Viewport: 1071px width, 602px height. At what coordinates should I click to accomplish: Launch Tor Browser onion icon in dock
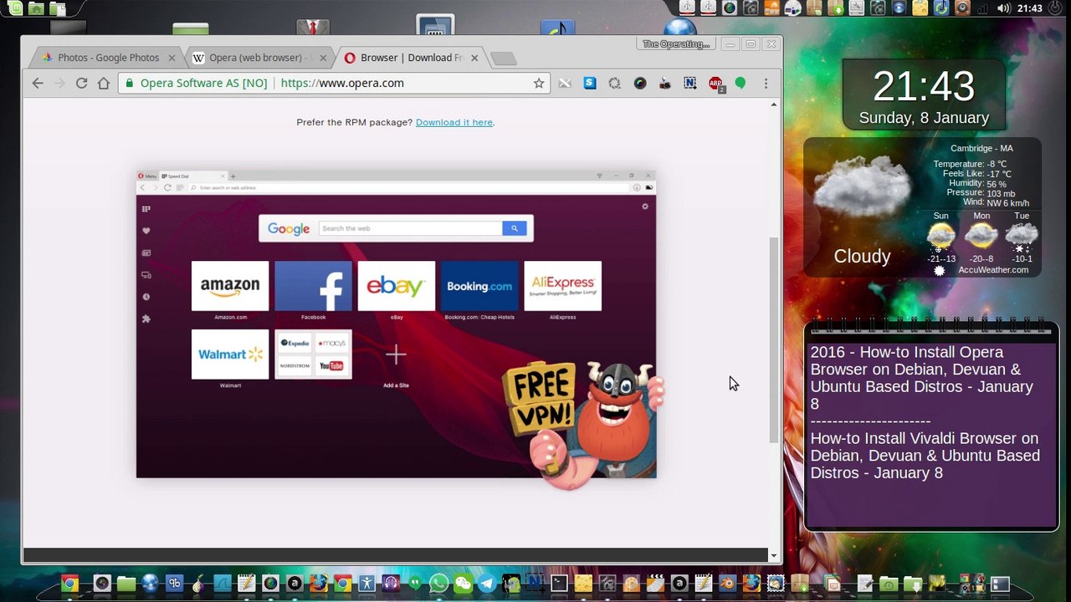coord(198,584)
